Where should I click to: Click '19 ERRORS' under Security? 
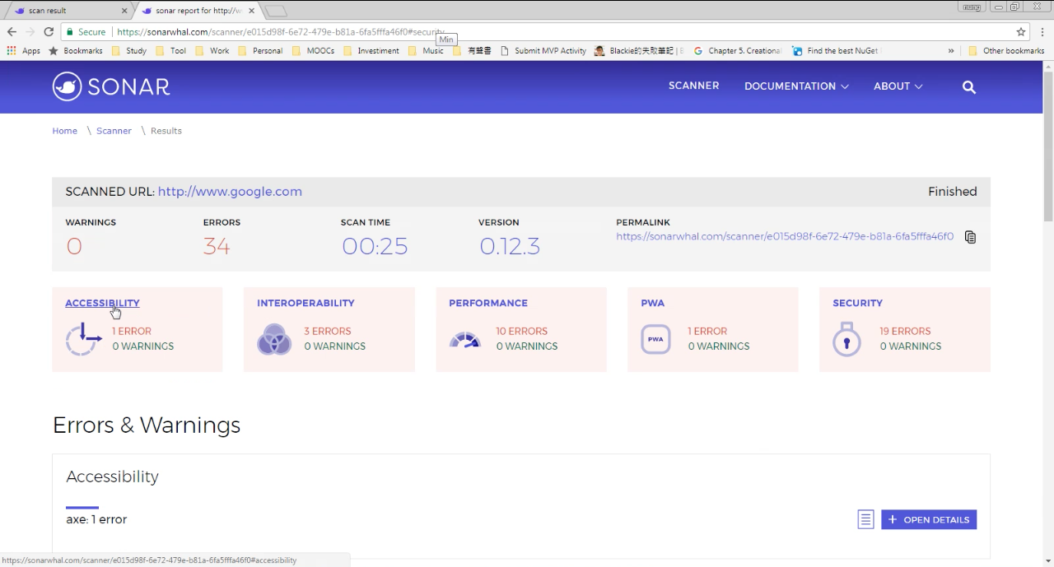pyautogui.click(x=905, y=331)
